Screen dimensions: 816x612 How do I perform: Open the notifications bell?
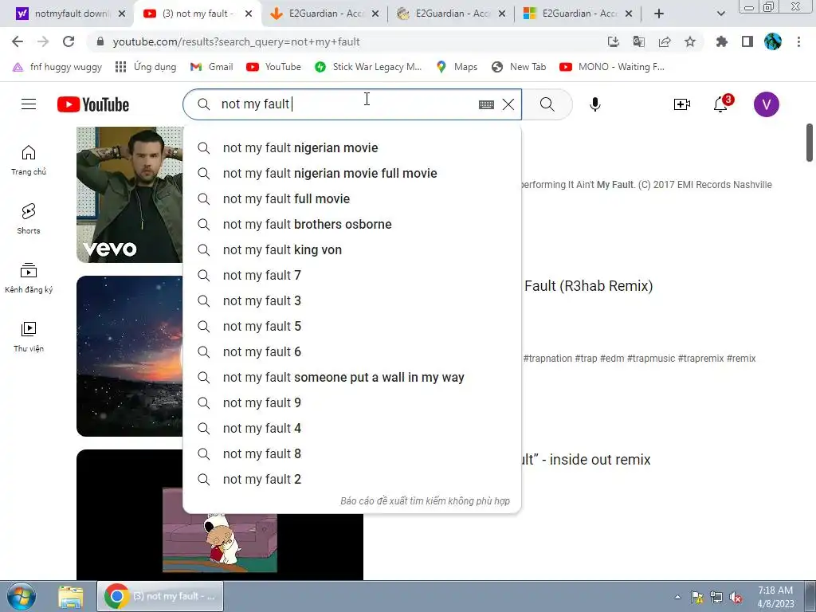[720, 104]
